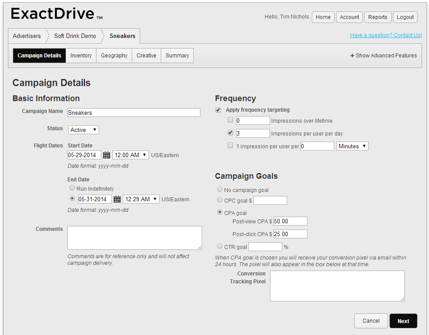
Task: Click the Post-click CPA amount field
Action: click(290, 234)
